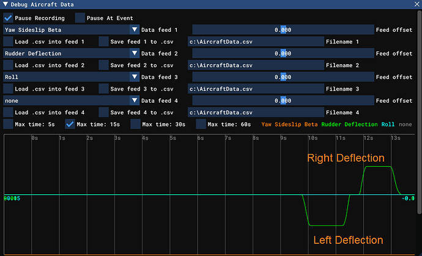Open the Rudder Deflection feed dropdown

(x=71, y=53)
